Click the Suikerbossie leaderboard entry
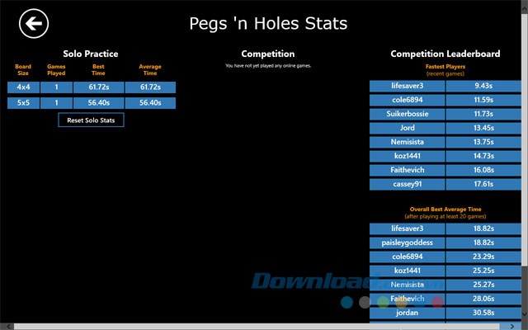Screen dimensions: 528x330 408,113
